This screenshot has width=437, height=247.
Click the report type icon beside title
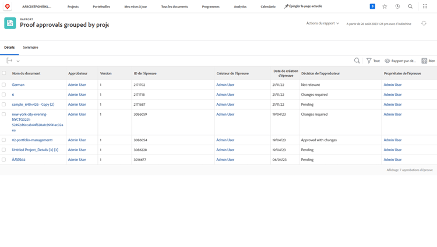pyautogui.click(x=10, y=23)
